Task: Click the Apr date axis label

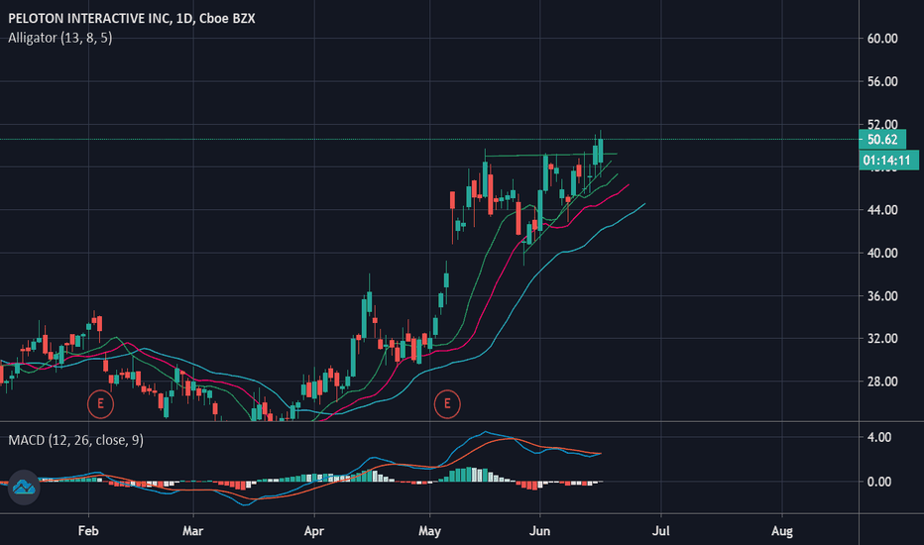Action: (314, 531)
